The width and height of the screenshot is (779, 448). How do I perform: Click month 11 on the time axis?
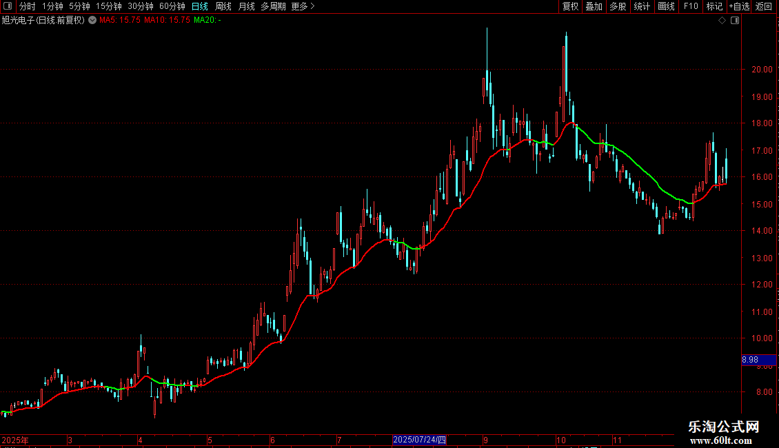point(617,440)
